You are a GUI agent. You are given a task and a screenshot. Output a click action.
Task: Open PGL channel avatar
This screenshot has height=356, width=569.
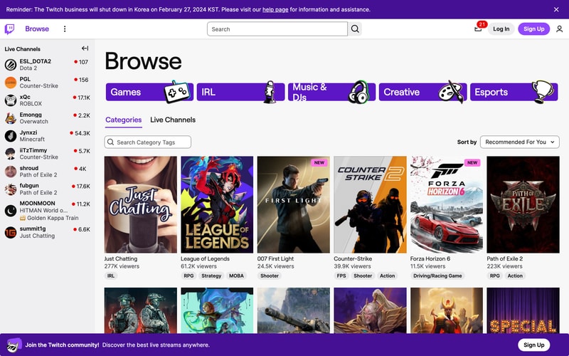coord(11,83)
